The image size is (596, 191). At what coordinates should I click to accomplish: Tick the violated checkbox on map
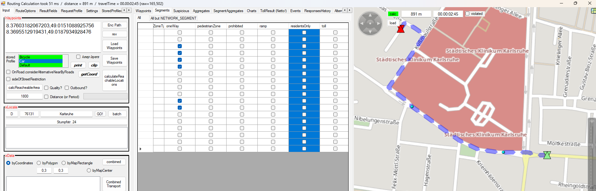pos(467,14)
